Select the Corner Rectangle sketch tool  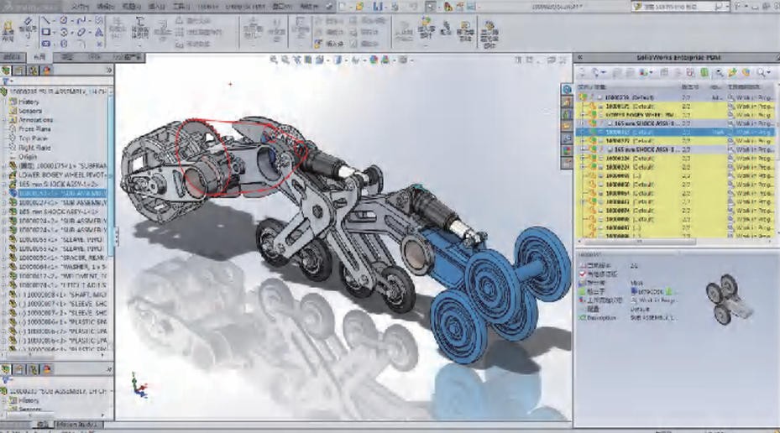click(46, 32)
